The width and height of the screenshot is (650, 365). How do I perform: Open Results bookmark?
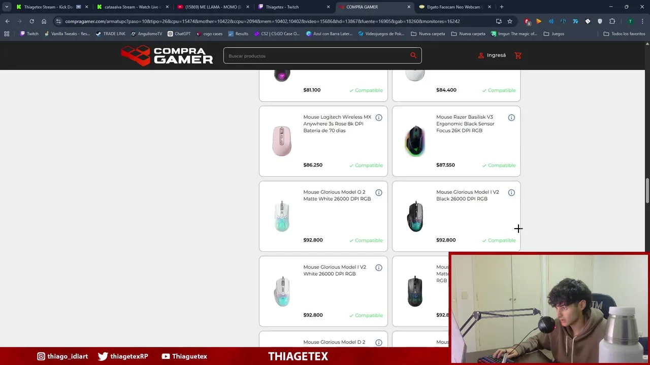(238, 33)
